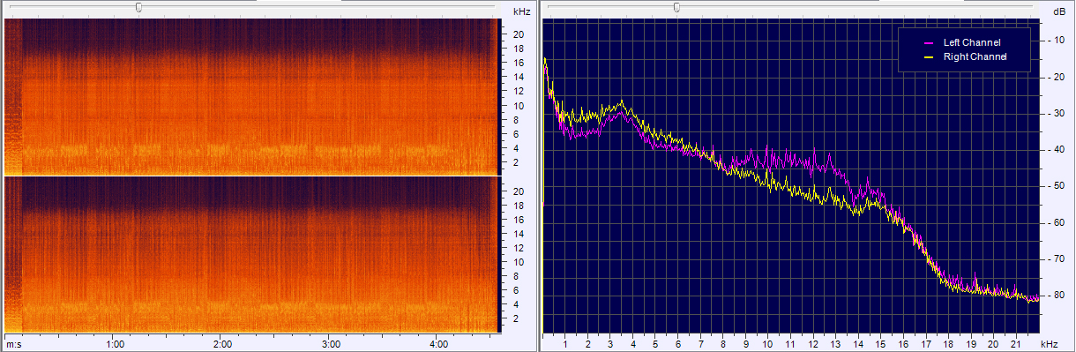Click inside the lower channel spectrogram

click(x=251, y=254)
